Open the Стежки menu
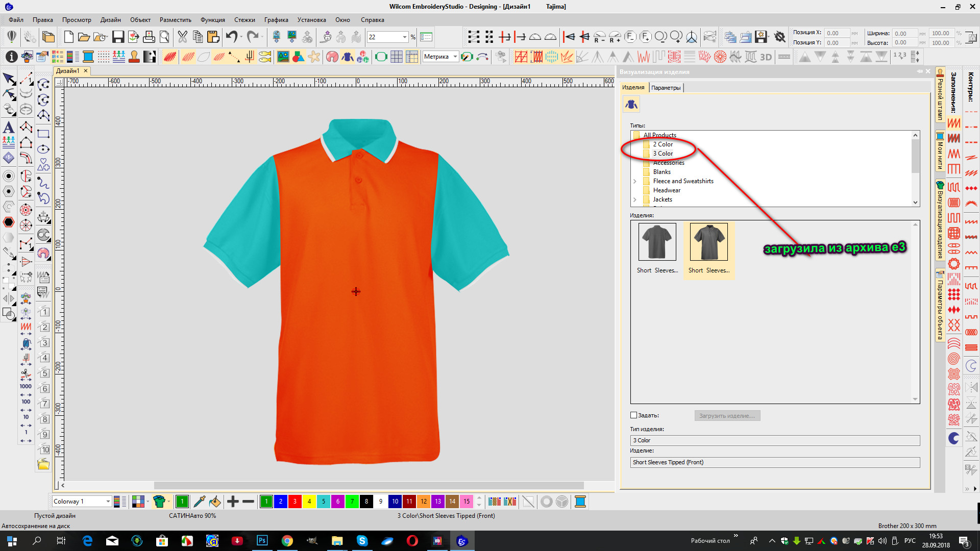This screenshot has height=551, width=980. tap(244, 20)
